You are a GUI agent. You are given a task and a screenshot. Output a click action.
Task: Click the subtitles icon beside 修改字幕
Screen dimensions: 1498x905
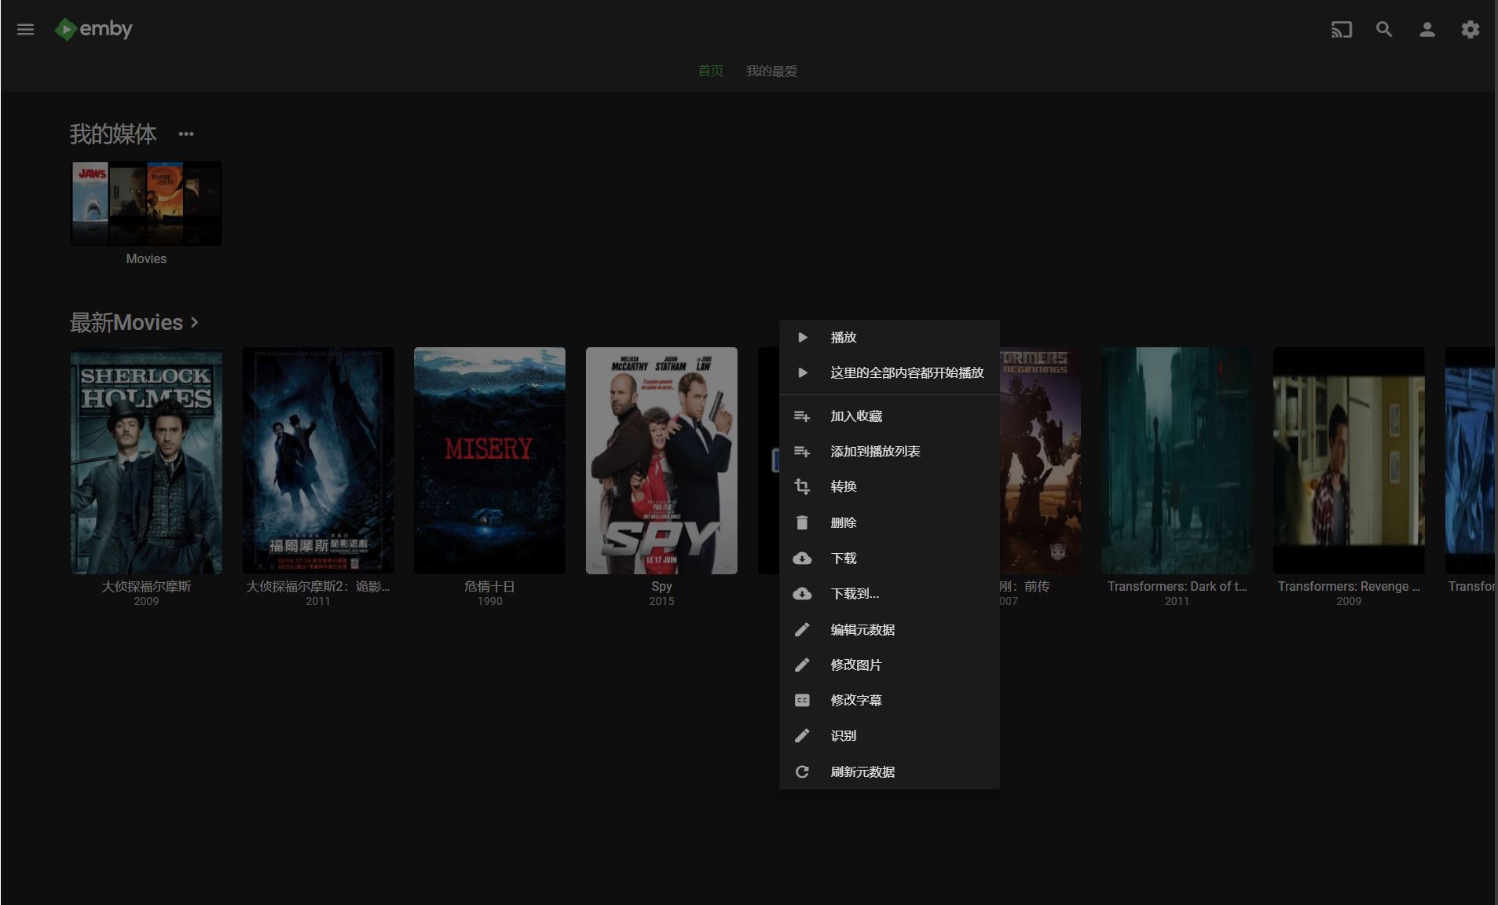801,700
